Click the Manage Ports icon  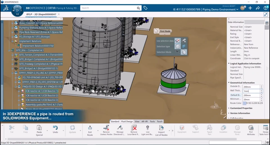237,128
